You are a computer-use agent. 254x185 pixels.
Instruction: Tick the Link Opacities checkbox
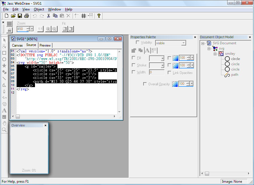[169, 73]
